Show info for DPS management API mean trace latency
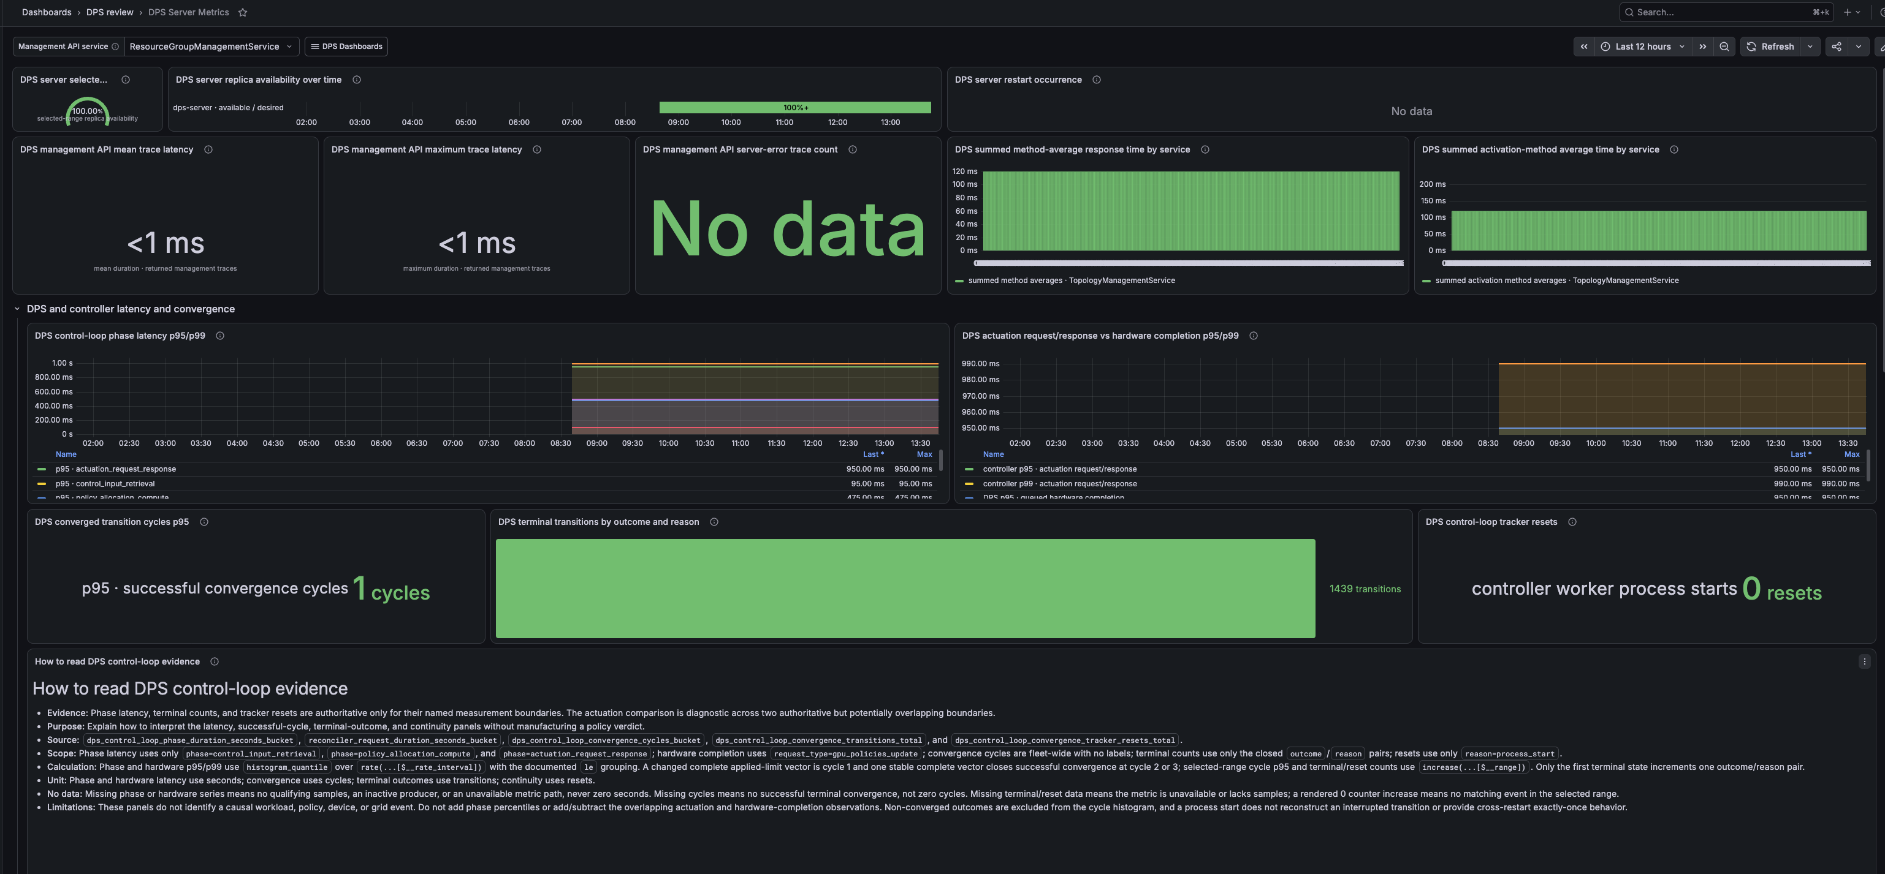 coord(208,150)
